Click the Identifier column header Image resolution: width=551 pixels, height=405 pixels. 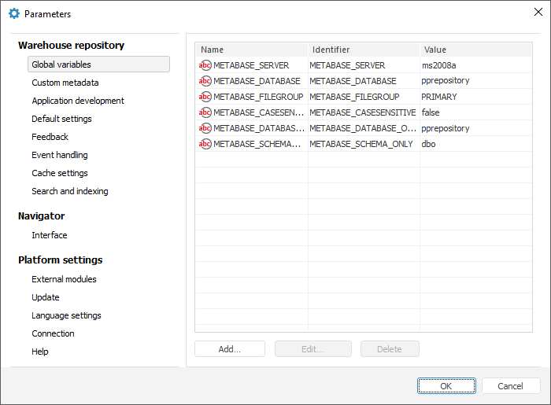(363, 50)
